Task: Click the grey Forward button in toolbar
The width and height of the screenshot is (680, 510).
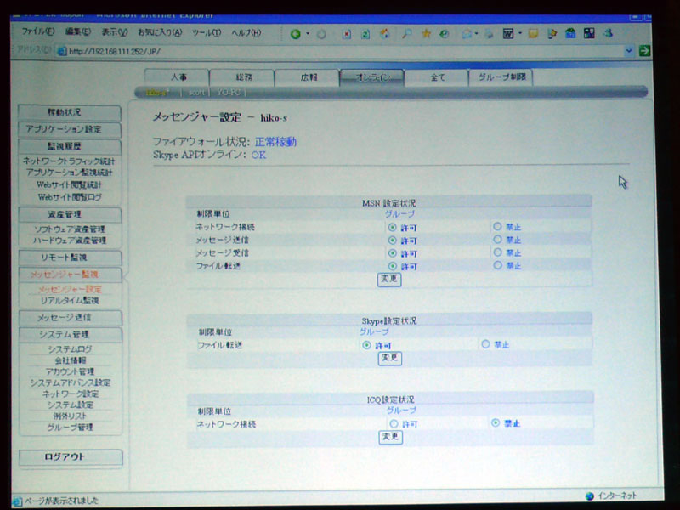Action: [x=321, y=34]
